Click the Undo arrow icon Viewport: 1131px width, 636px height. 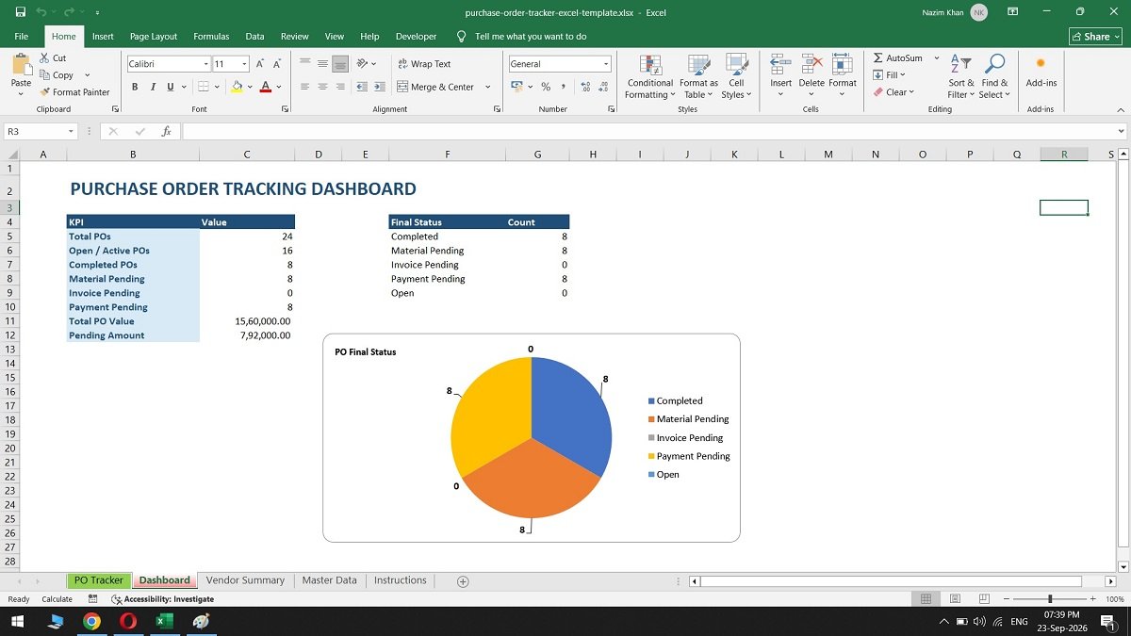[x=41, y=12]
